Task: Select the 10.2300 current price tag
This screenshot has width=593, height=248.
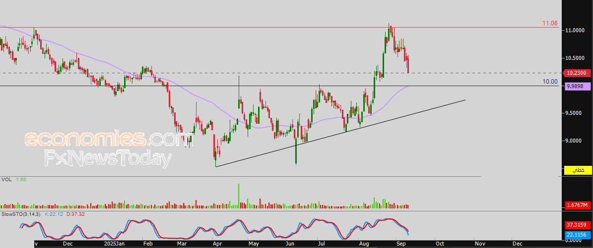Action: [577, 73]
